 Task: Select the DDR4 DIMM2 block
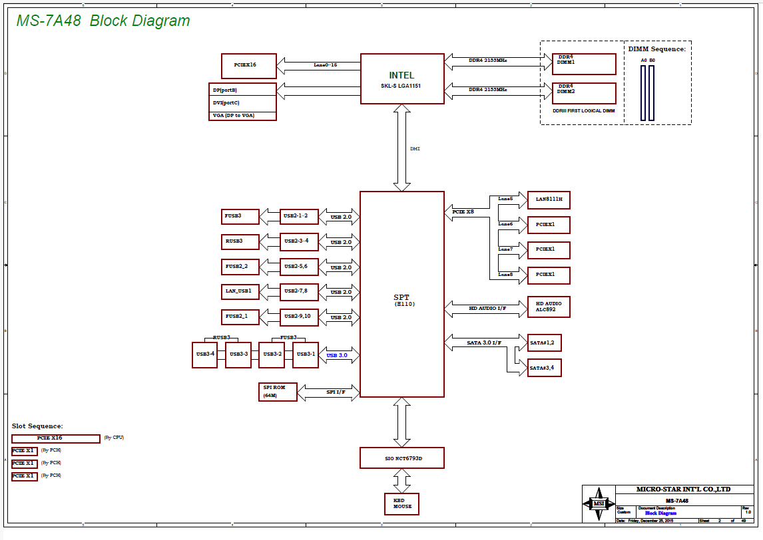(x=584, y=93)
